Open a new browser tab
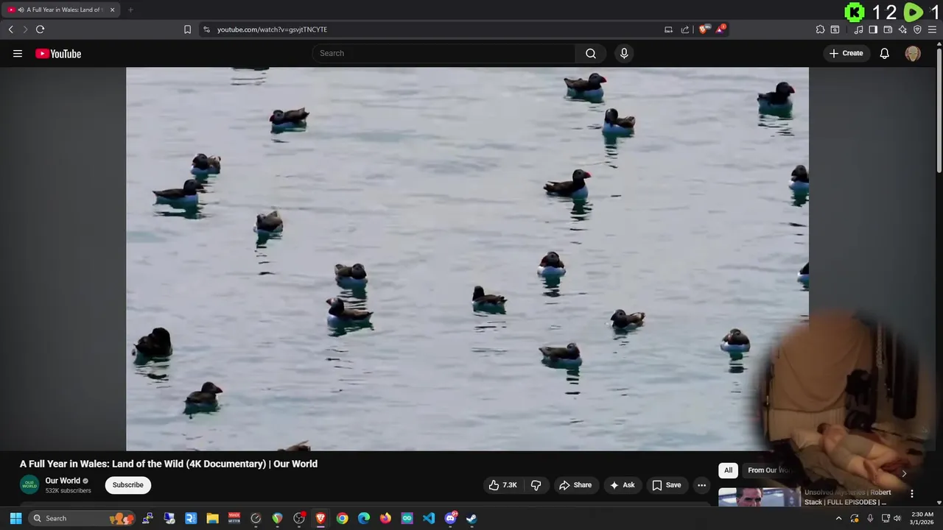The width and height of the screenshot is (943, 530). (130, 10)
